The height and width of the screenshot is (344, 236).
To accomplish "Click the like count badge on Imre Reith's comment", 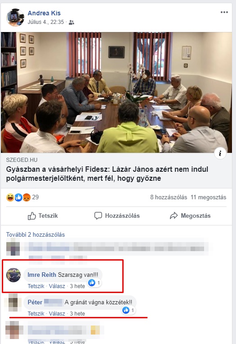I will 94,283.
